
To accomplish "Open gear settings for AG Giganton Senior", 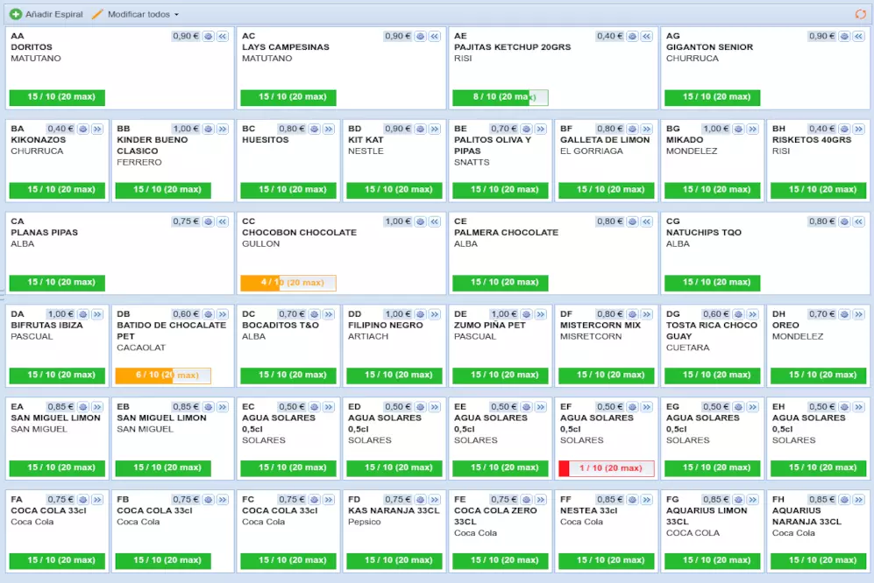I will (845, 37).
